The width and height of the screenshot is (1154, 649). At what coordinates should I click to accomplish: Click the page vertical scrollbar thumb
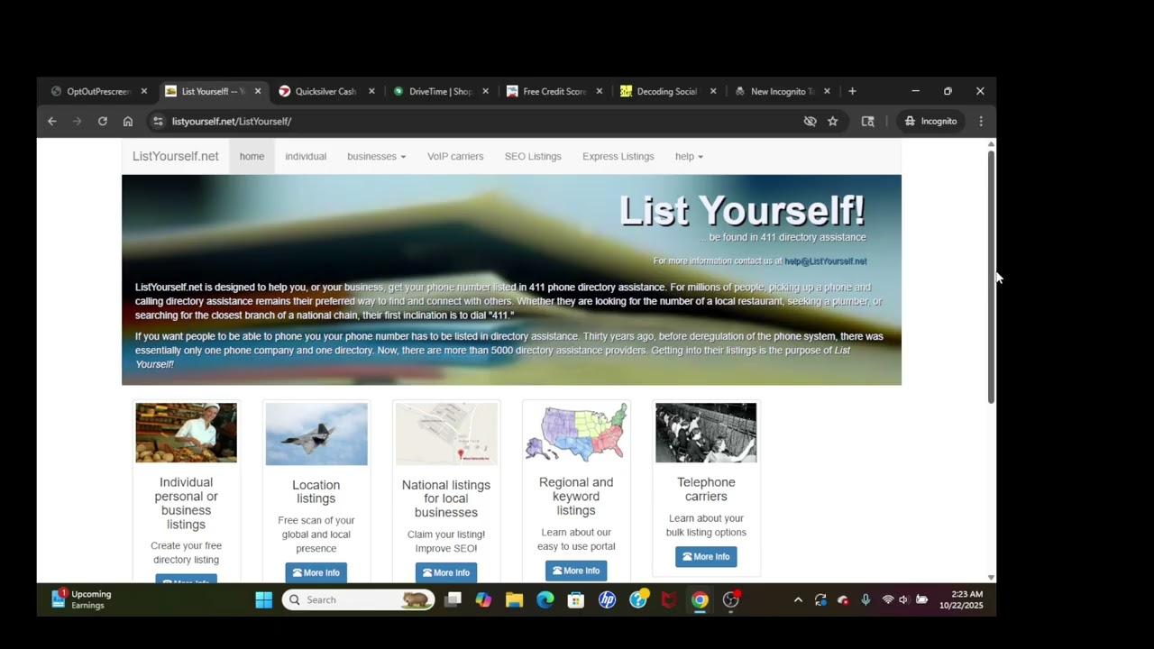tap(991, 277)
